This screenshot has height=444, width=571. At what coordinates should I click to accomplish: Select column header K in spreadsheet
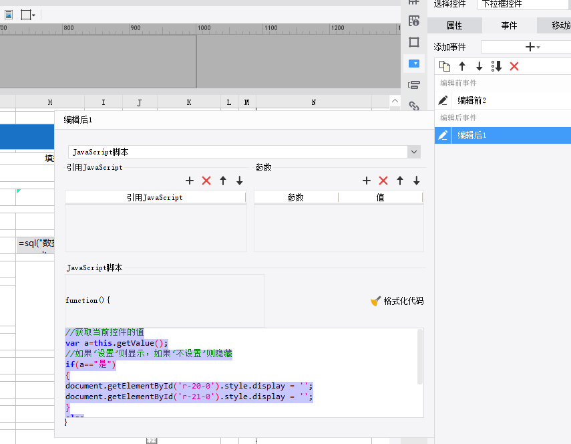[189, 102]
